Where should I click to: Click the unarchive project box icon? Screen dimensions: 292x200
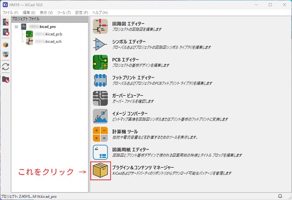(x=5, y=54)
